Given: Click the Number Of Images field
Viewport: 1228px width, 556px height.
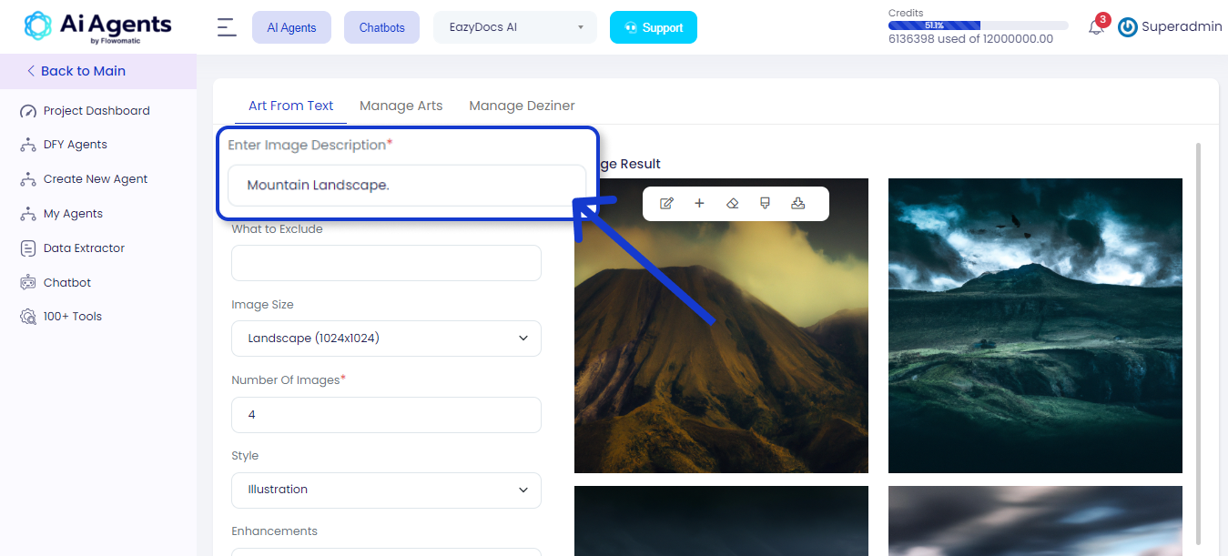Looking at the screenshot, I should (x=386, y=415).
